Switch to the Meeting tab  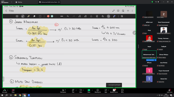(x=19, y=2)
